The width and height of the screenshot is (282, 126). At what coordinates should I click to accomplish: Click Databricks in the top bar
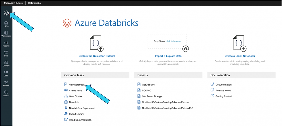click(34, 3)
